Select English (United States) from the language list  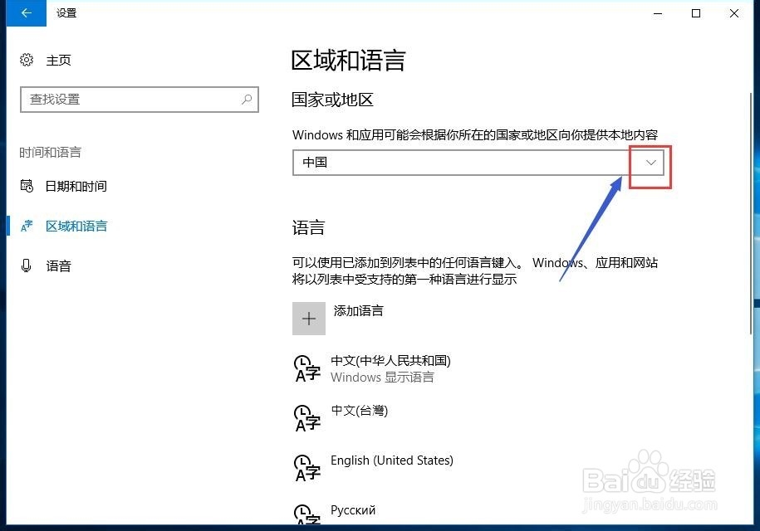[392, 460]
